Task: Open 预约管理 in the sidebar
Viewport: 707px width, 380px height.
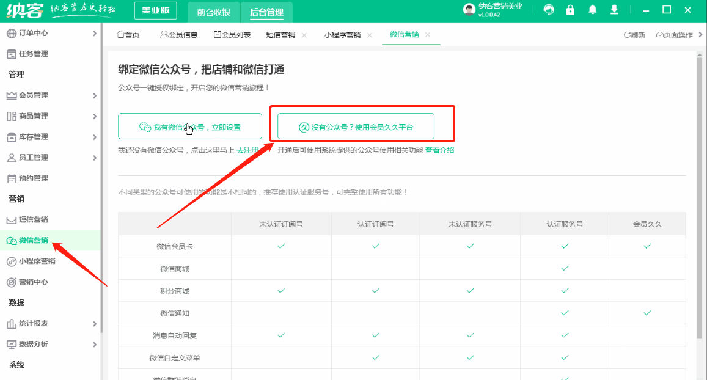Action: 33,178
